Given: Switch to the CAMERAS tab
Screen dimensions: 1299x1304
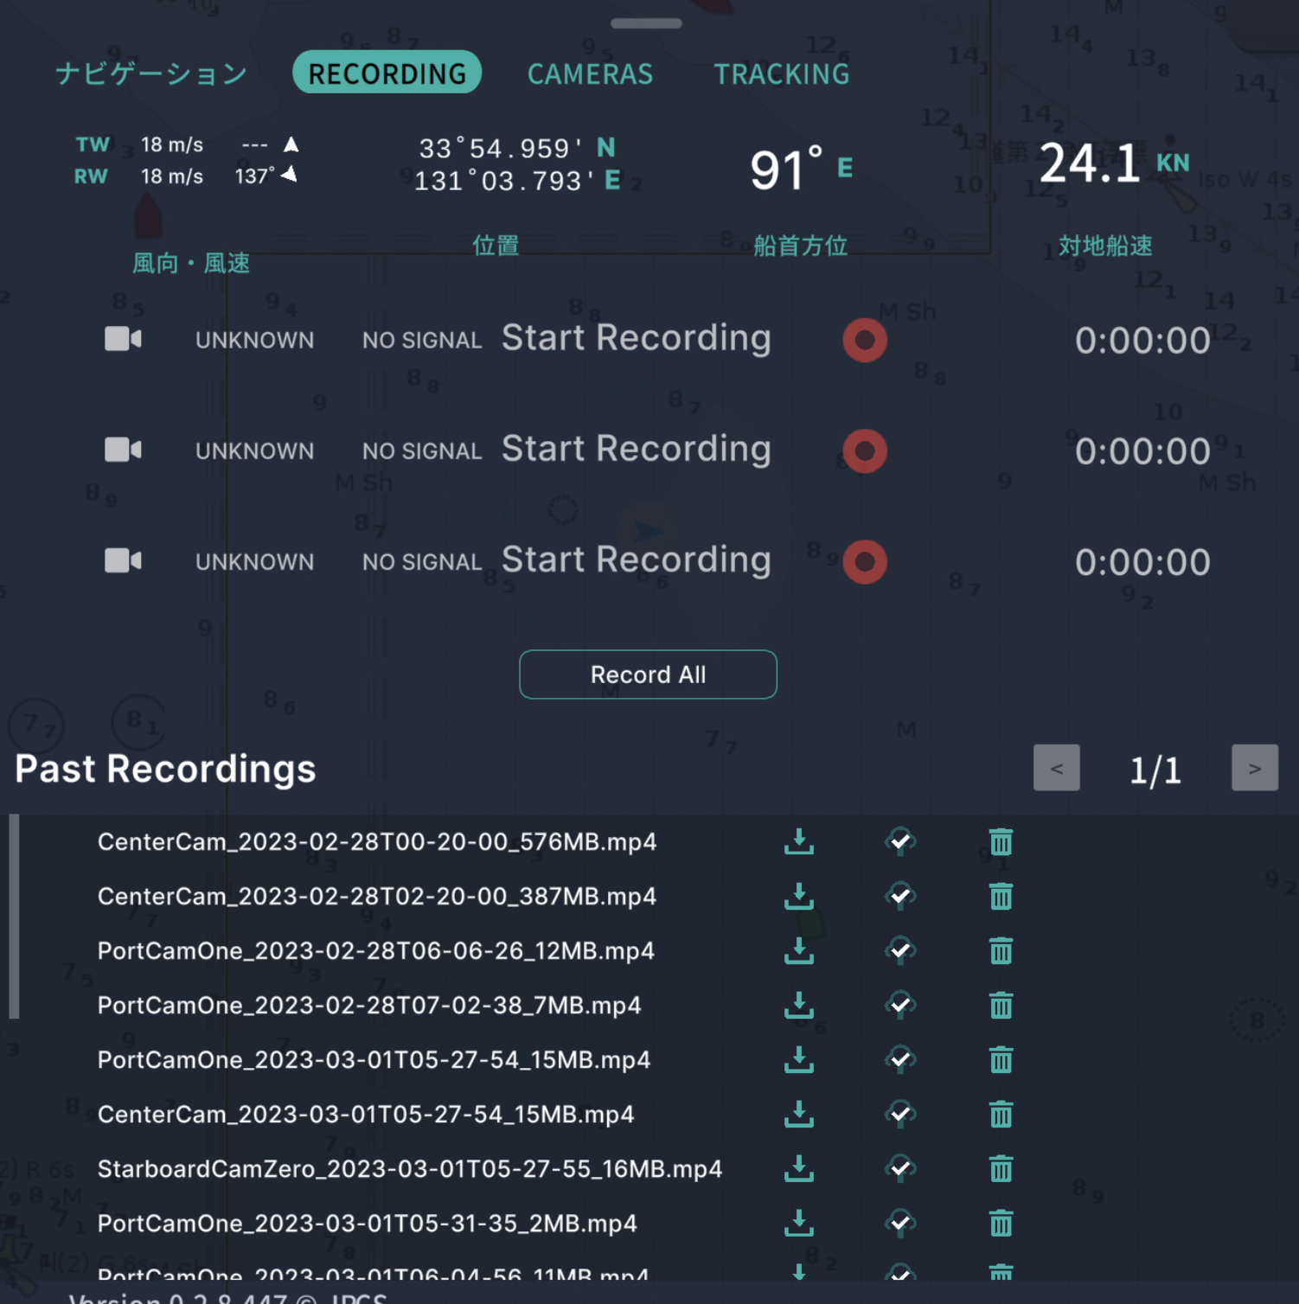Looking at the screenshot, I should [590, 74].
